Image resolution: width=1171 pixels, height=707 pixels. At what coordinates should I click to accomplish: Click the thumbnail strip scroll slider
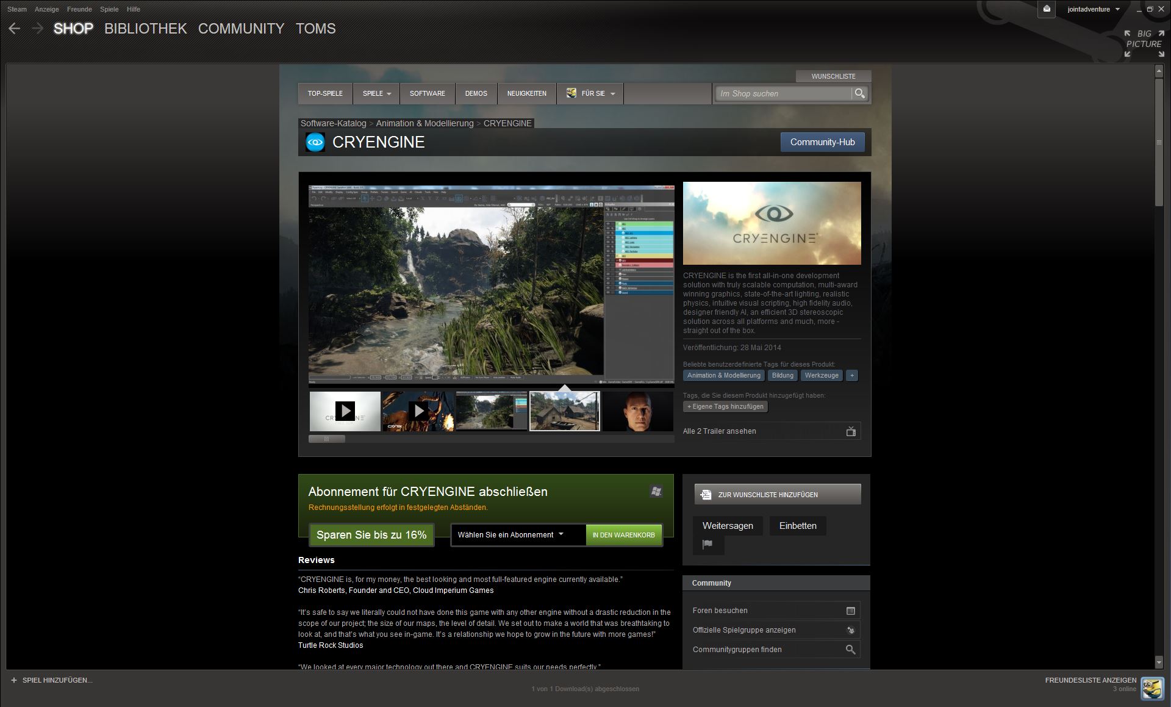(x=327, y=439)
